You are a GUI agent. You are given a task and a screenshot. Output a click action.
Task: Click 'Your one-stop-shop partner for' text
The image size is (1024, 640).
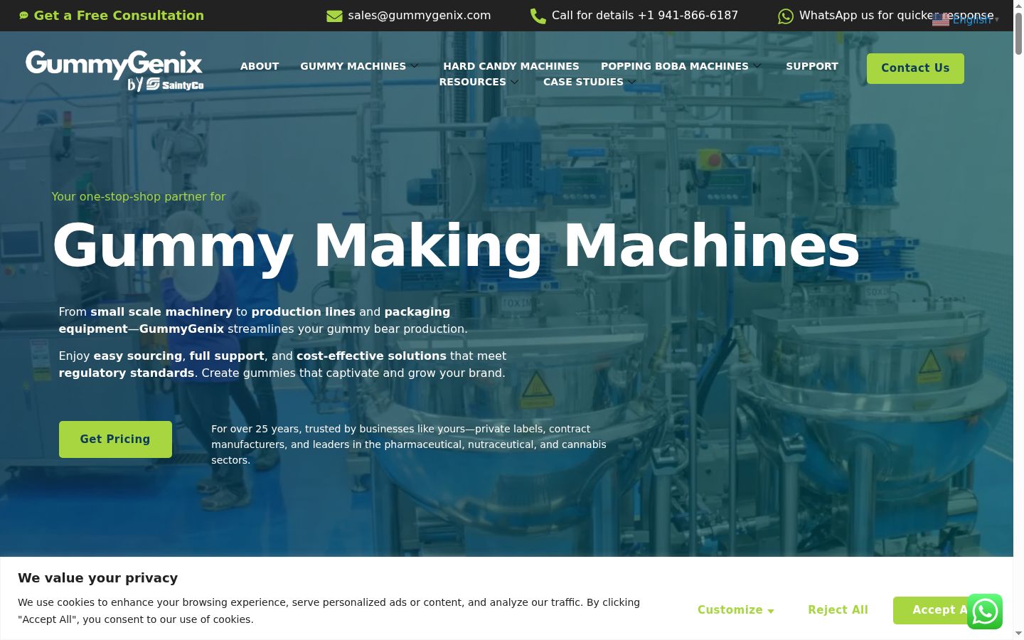click(139, 197)
